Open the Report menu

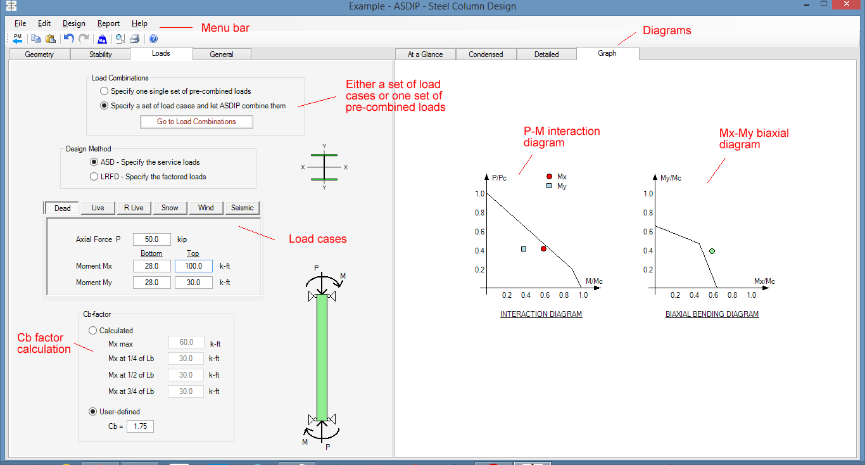(x=108, y=23)
